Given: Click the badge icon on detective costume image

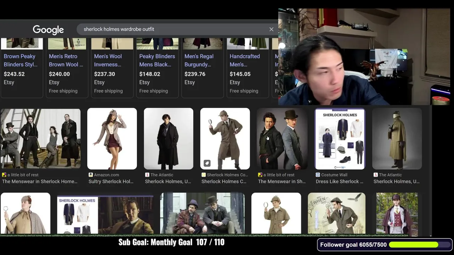Looking at the screenshot, I should tap(207, 163).
